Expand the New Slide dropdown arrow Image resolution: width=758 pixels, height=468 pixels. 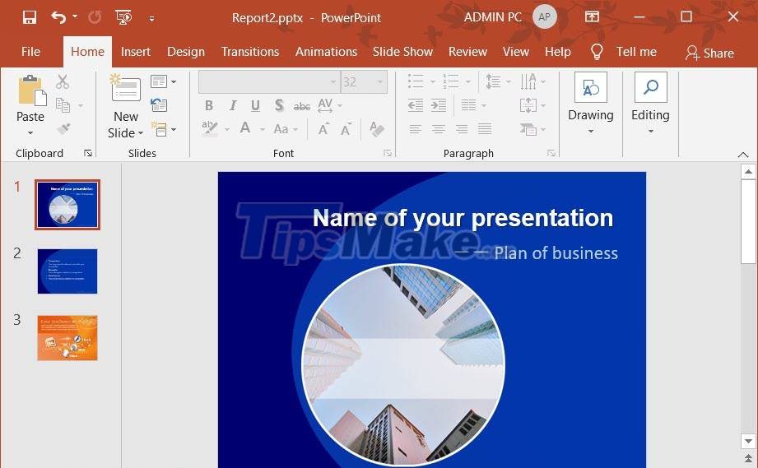point(141,132)
